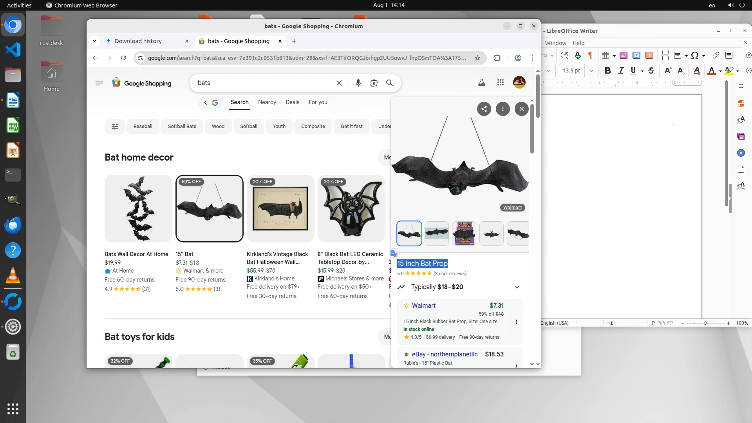This screenshot has width=752, height=423.
Task: Toggle formatting marks pilcrow icon
Action: [x=590, y=56]
